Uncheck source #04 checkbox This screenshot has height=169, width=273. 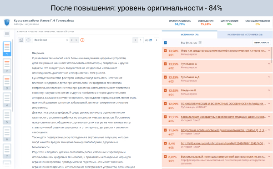165,90
